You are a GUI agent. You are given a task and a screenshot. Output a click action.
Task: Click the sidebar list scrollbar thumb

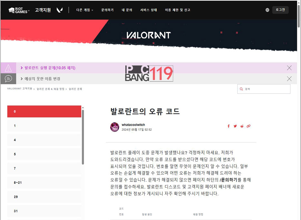83,137
